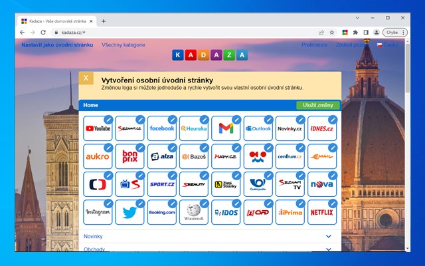Click the Kadaza extension icon in toolbar
The width and height of the screenshot is (425, 266).
pyautogui.click(x=345, y=33)
